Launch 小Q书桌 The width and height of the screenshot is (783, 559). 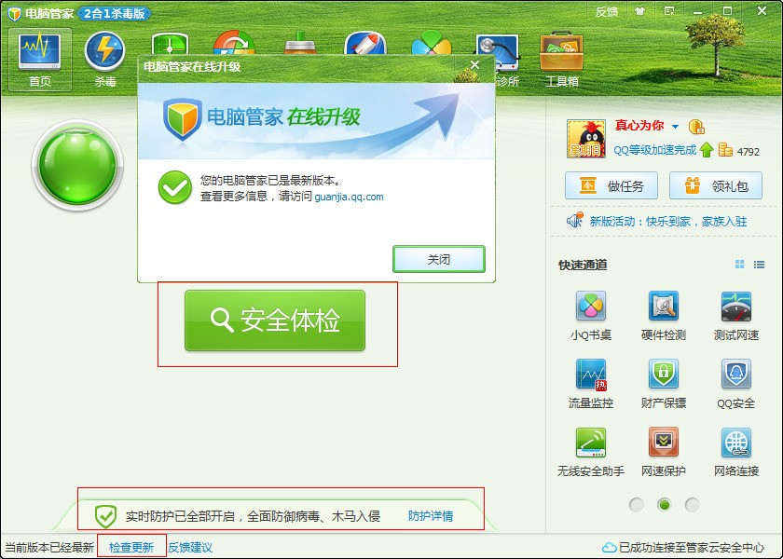tap(591, 316)
